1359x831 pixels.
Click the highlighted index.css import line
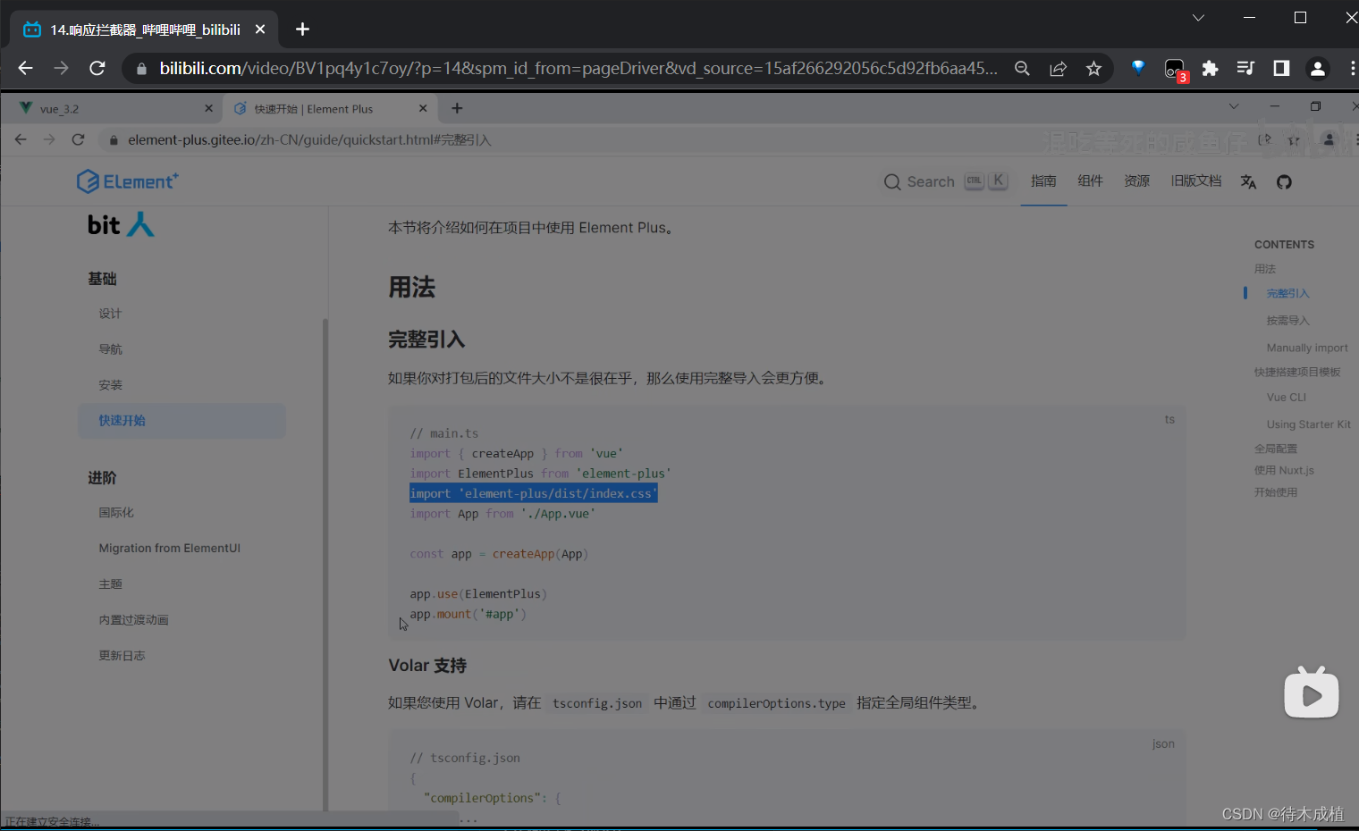click(534, 493)
